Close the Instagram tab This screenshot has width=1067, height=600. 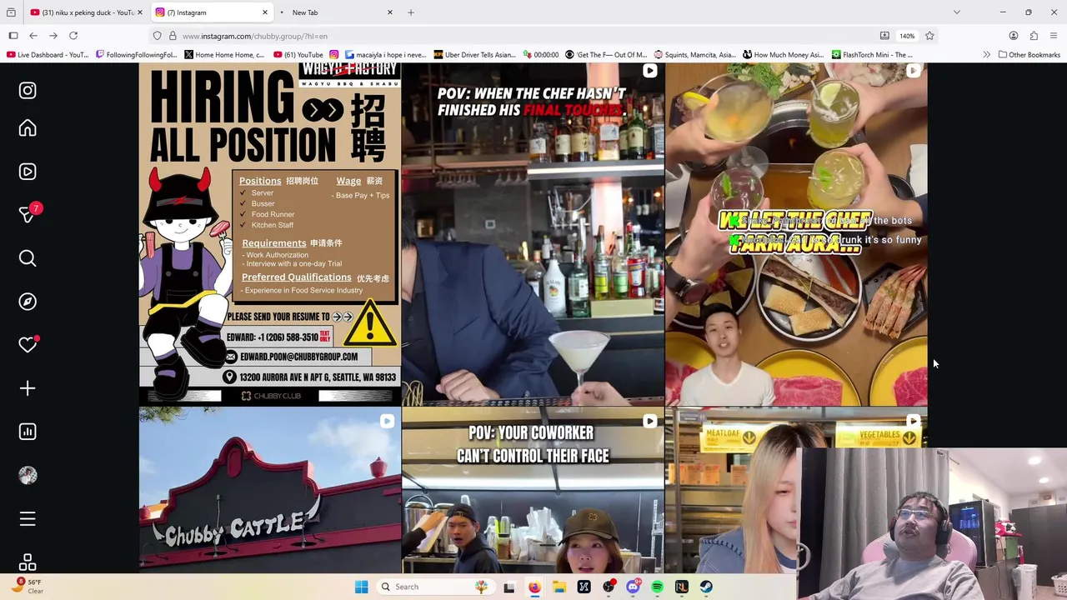[x=265, y=12]
